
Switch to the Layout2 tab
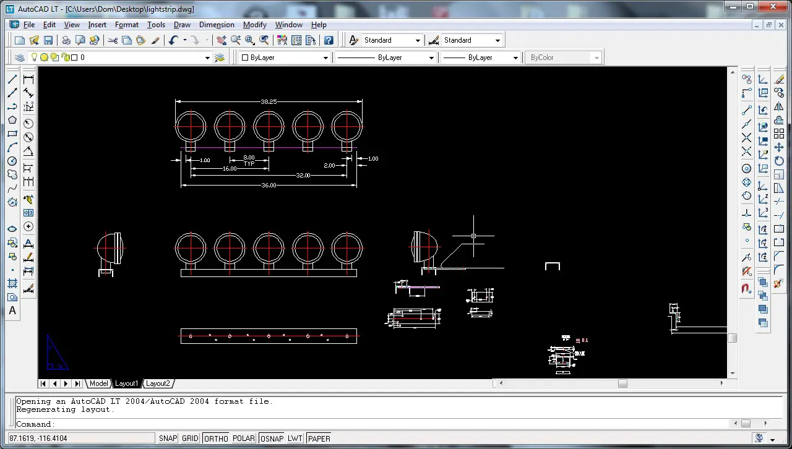tap(158, 383)
